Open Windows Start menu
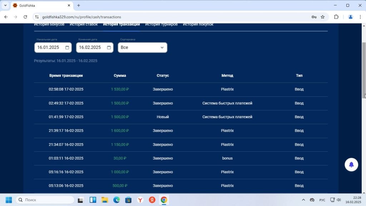This screenshot has height=206, width=366. click(9, 200)
